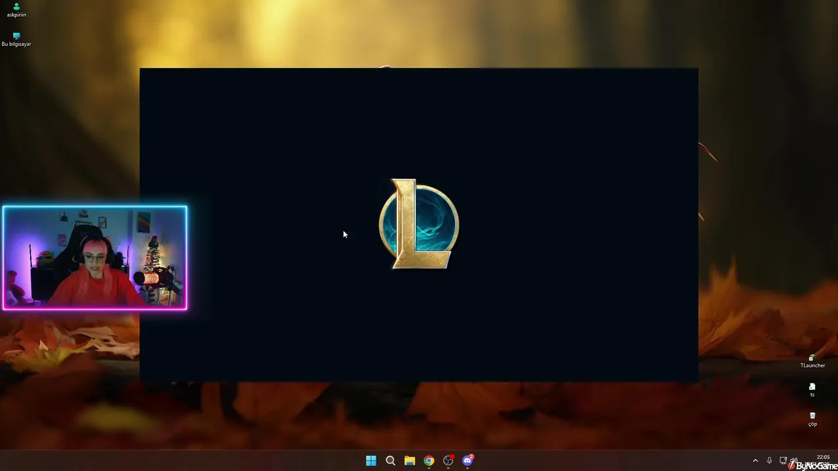Screen dimensions: 838x471
Task: Click the microphone tray icon
Action: click(x=769, y=461)
